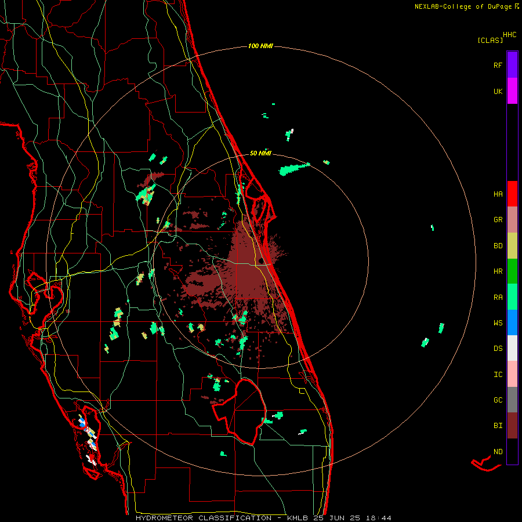Click the BI brown legend color block

click(512, 426)
